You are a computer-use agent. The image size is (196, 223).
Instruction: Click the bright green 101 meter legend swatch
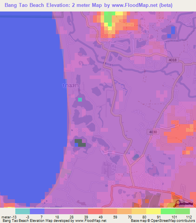tap(168, 212)
